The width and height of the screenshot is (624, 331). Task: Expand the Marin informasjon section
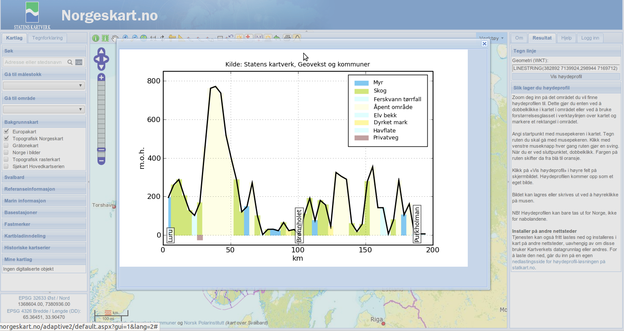pyautogui.click(x=44, y=201)
